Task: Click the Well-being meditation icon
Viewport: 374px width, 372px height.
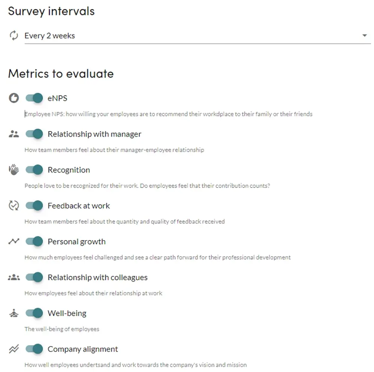Action: (14, 313)
